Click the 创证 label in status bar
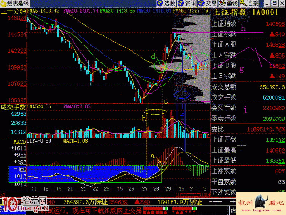The height and width of the screenshot is (215, 286). click(x=196, y=202)
